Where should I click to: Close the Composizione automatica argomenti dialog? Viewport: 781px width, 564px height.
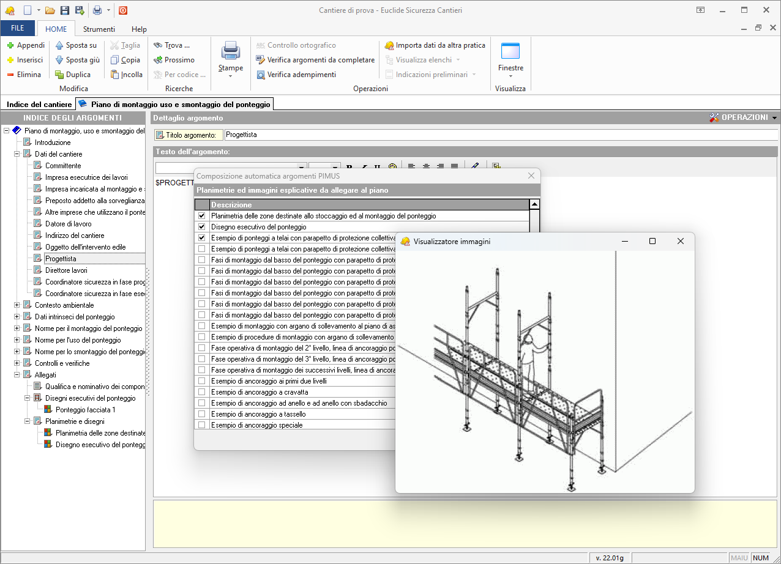point(531,176)
